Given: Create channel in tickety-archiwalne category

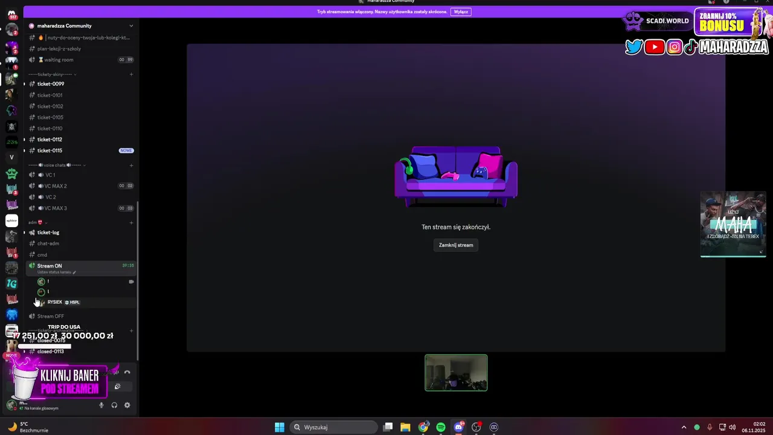Looking at the screenshot, I should point(131,330).
